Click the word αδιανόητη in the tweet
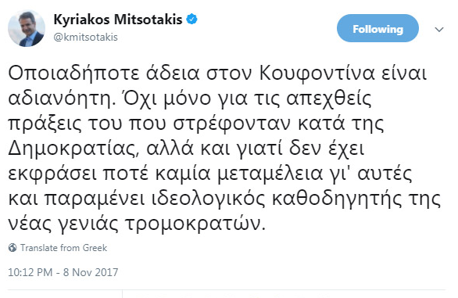 click(x=60, y=99)
